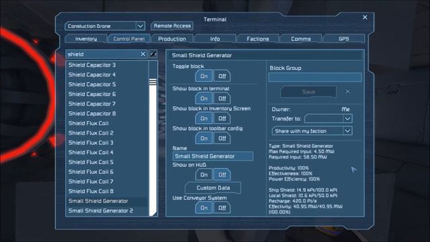Click the Custom Data button
This screenshot has height=242, width=430.
pos(213,188)
